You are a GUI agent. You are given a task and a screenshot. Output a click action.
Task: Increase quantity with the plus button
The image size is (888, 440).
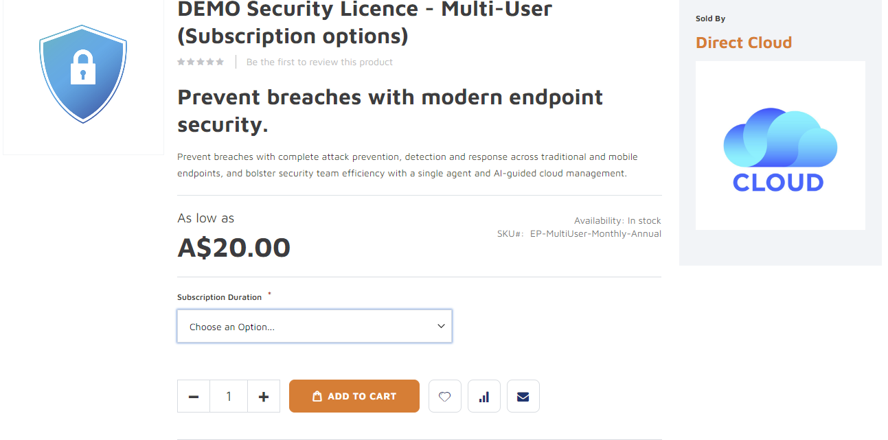264,396
